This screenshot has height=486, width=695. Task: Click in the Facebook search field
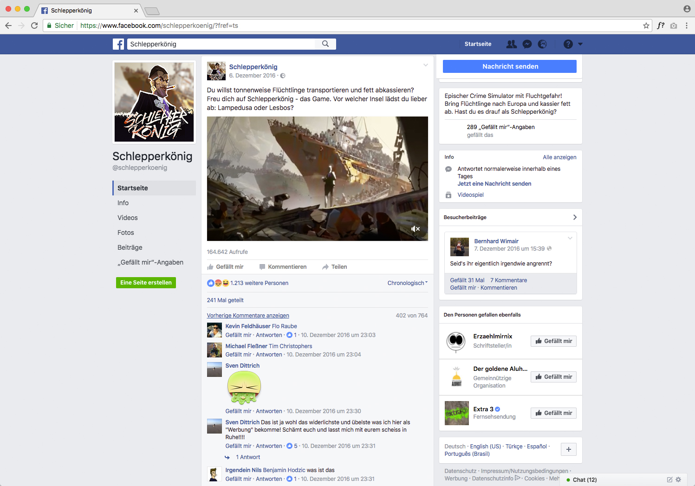tap(221, 44)
